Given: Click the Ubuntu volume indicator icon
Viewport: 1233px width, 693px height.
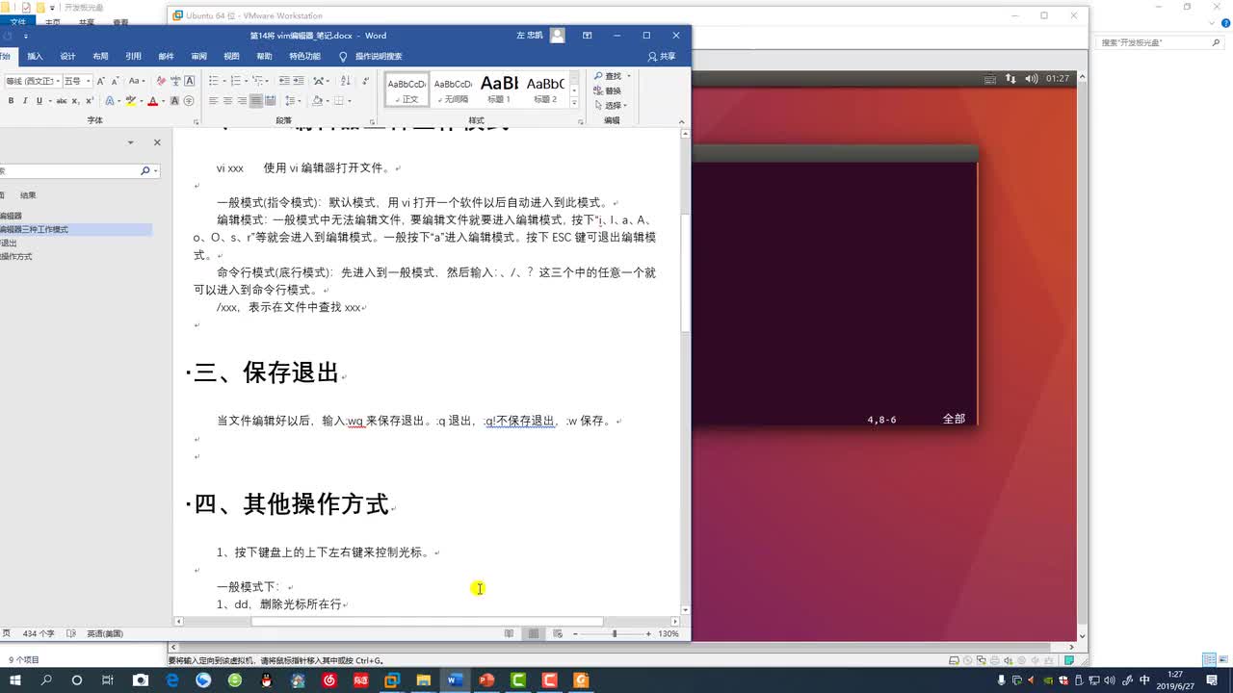Looking at the screenshot, I should coord(1031,79).
